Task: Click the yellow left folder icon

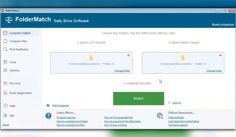Action: coord(91,58)
